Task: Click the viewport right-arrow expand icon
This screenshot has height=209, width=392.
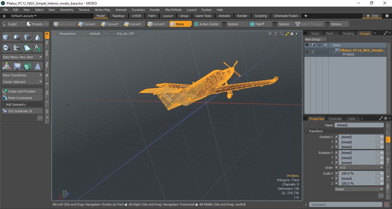Action: [x=297, y=34]
